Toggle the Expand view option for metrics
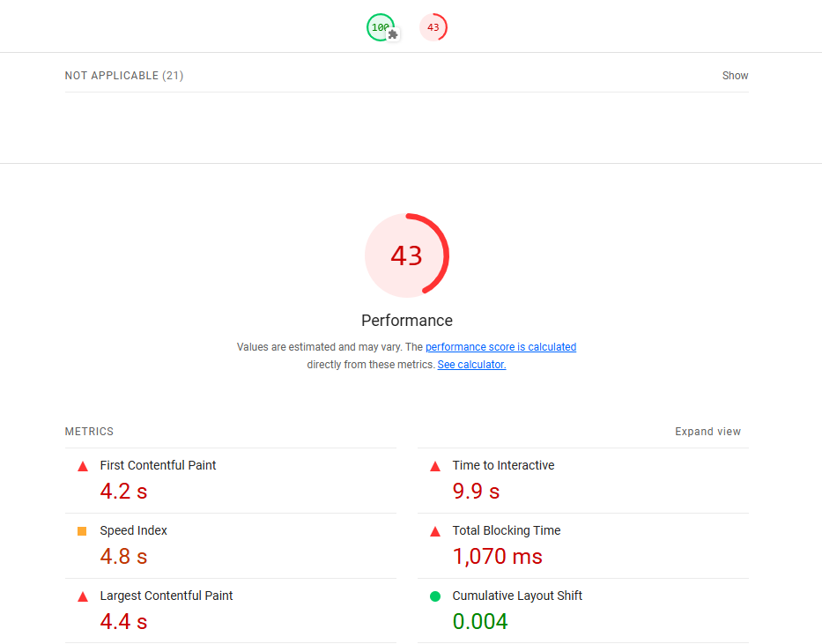The width and height of the screenshot is (822, 644). click(x=707, y=432)
